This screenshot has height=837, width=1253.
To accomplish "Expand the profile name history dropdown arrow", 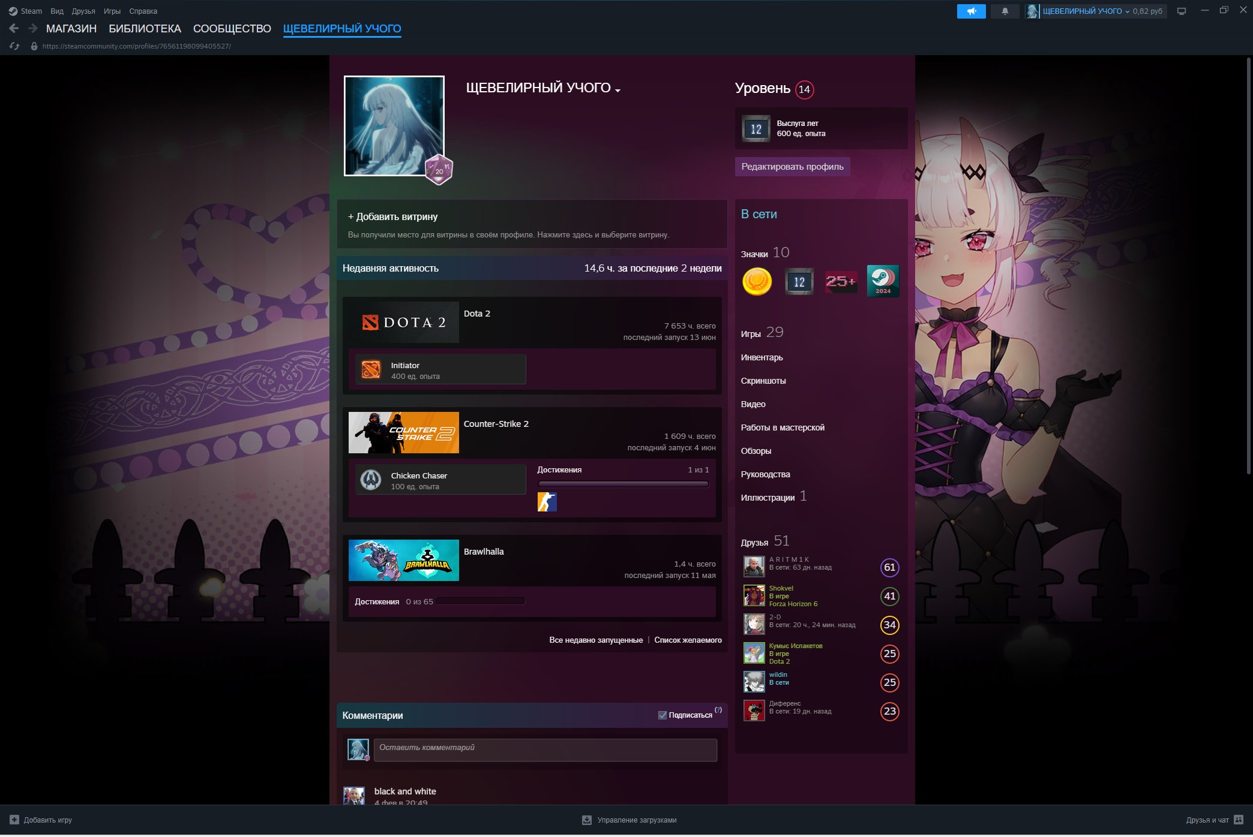I will (x=618, y=90).
